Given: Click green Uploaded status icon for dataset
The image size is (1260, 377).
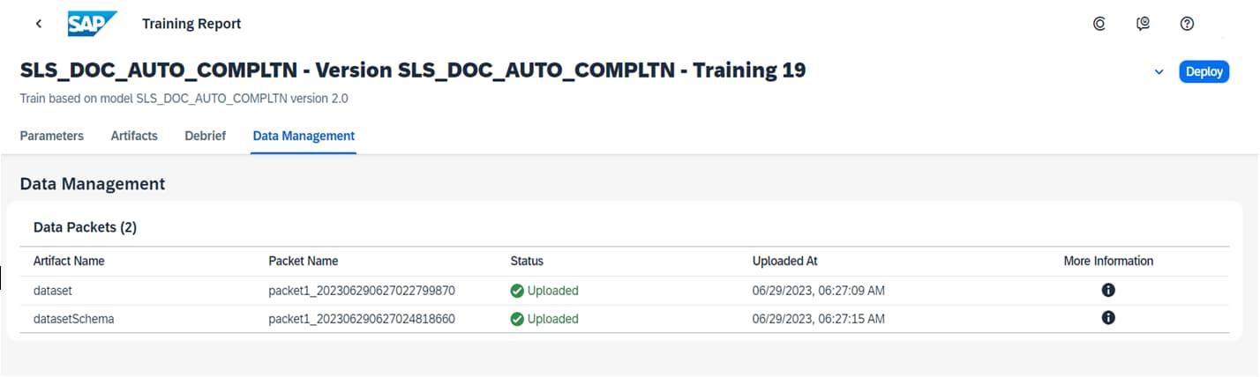Looking at the screenshot, I should point(517,291).
